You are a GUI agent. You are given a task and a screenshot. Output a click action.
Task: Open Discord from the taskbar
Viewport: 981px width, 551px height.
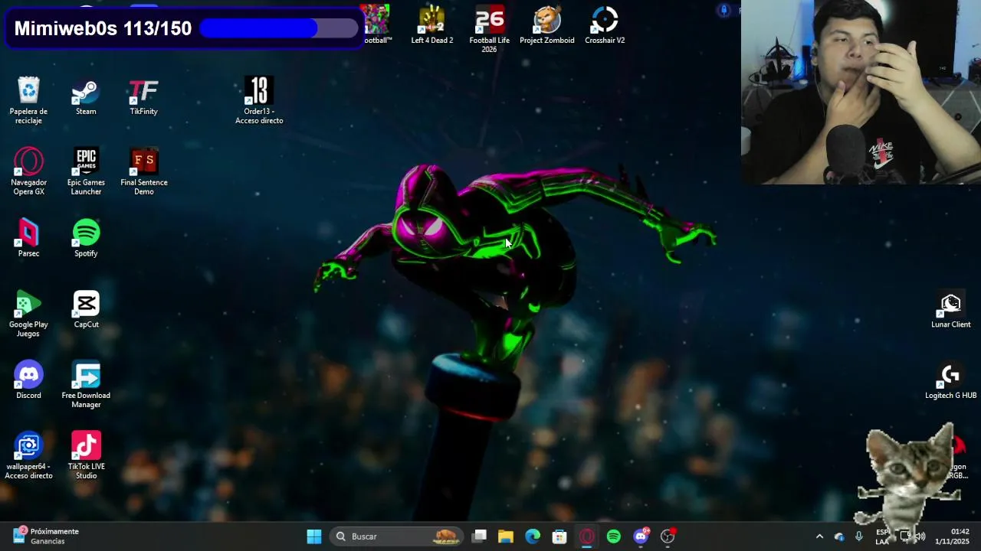[x=641, y=536]
